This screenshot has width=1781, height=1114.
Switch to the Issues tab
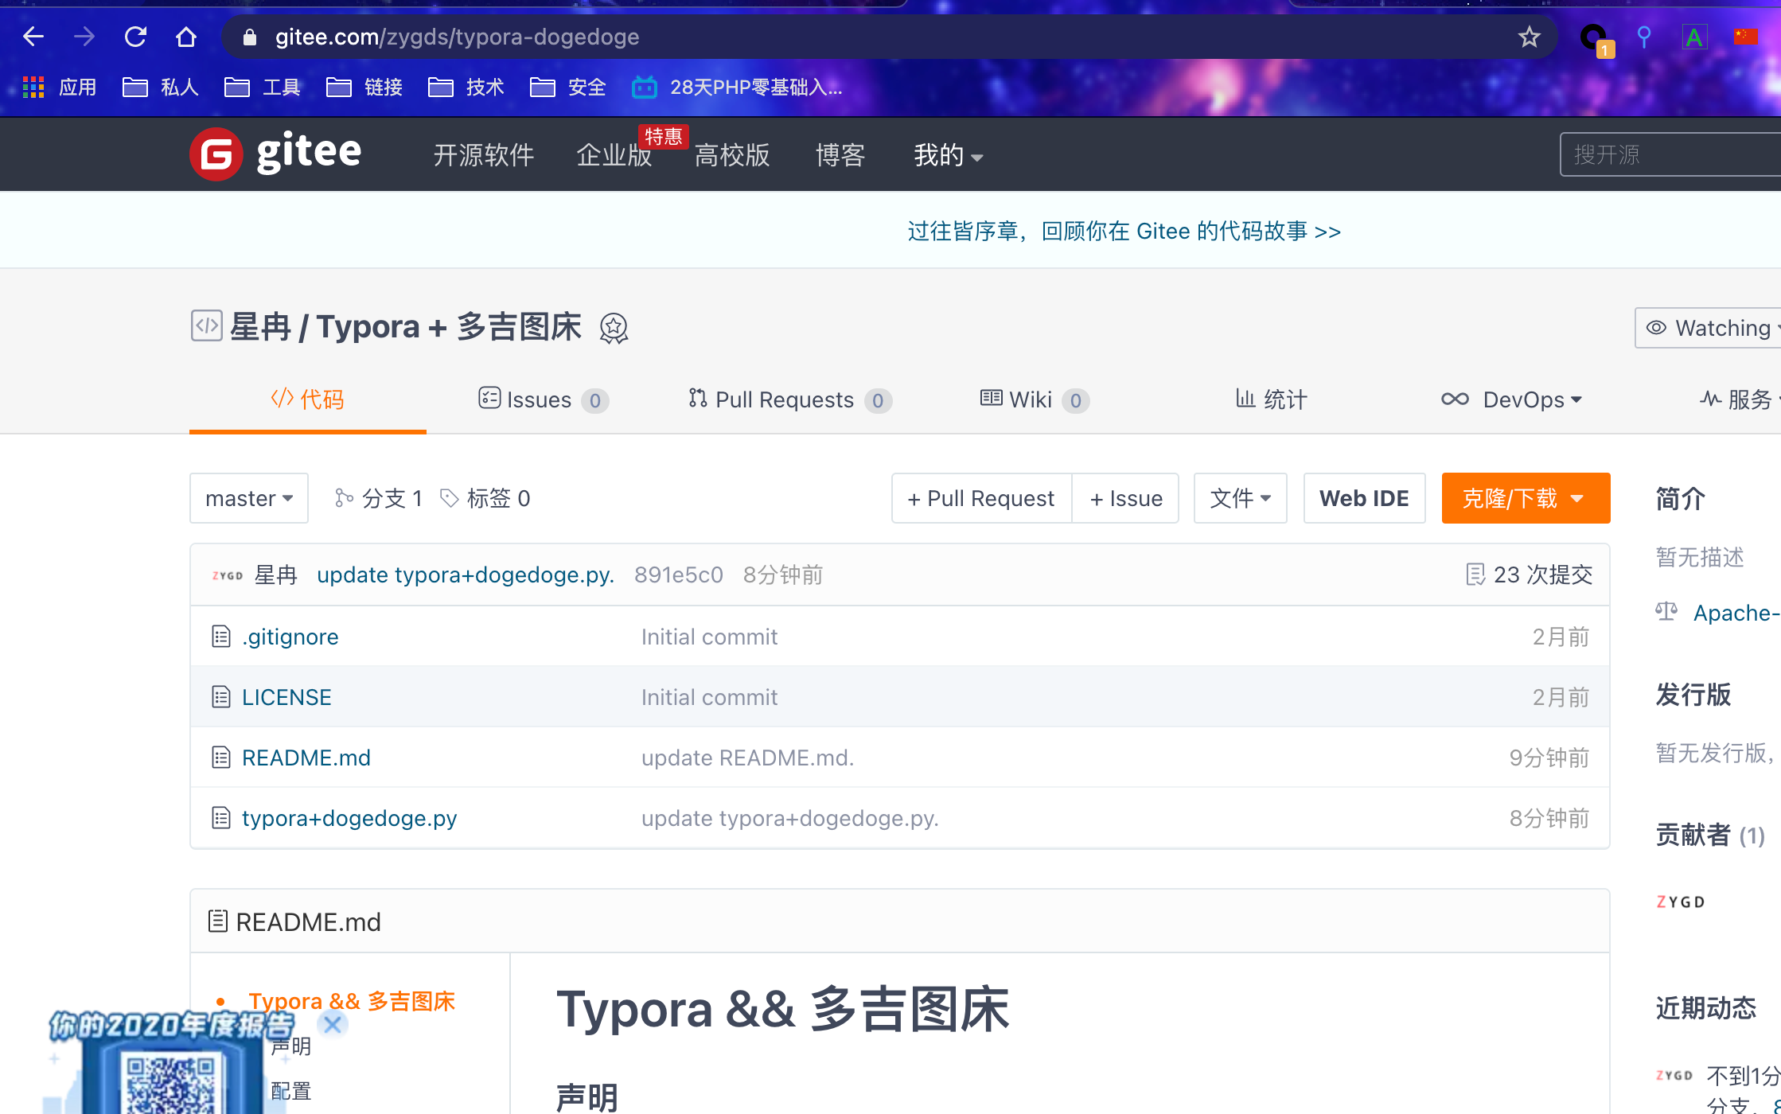tap(544, 399)
